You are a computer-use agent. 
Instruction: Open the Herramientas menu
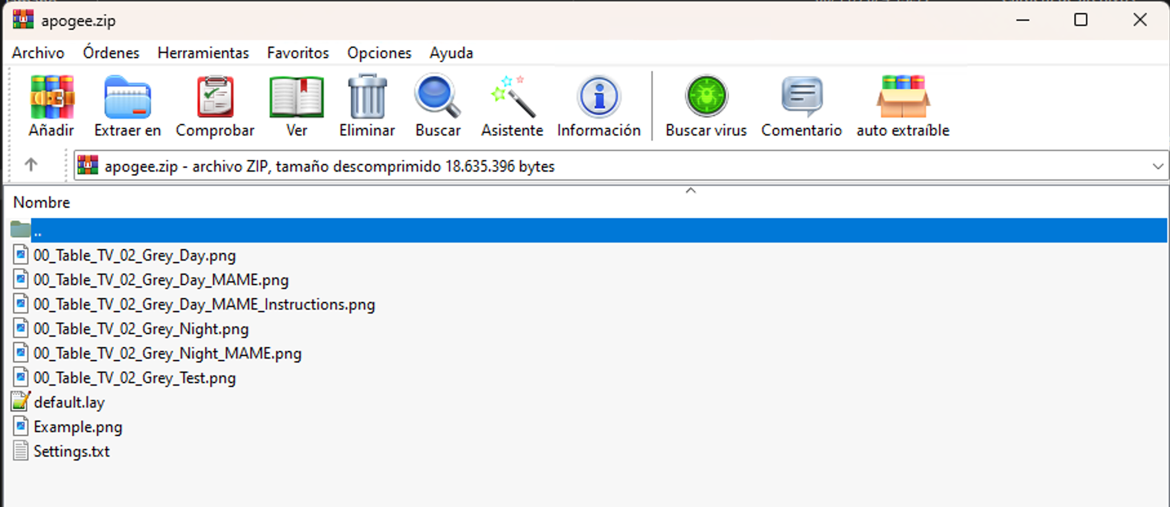(x=203, y=53)
